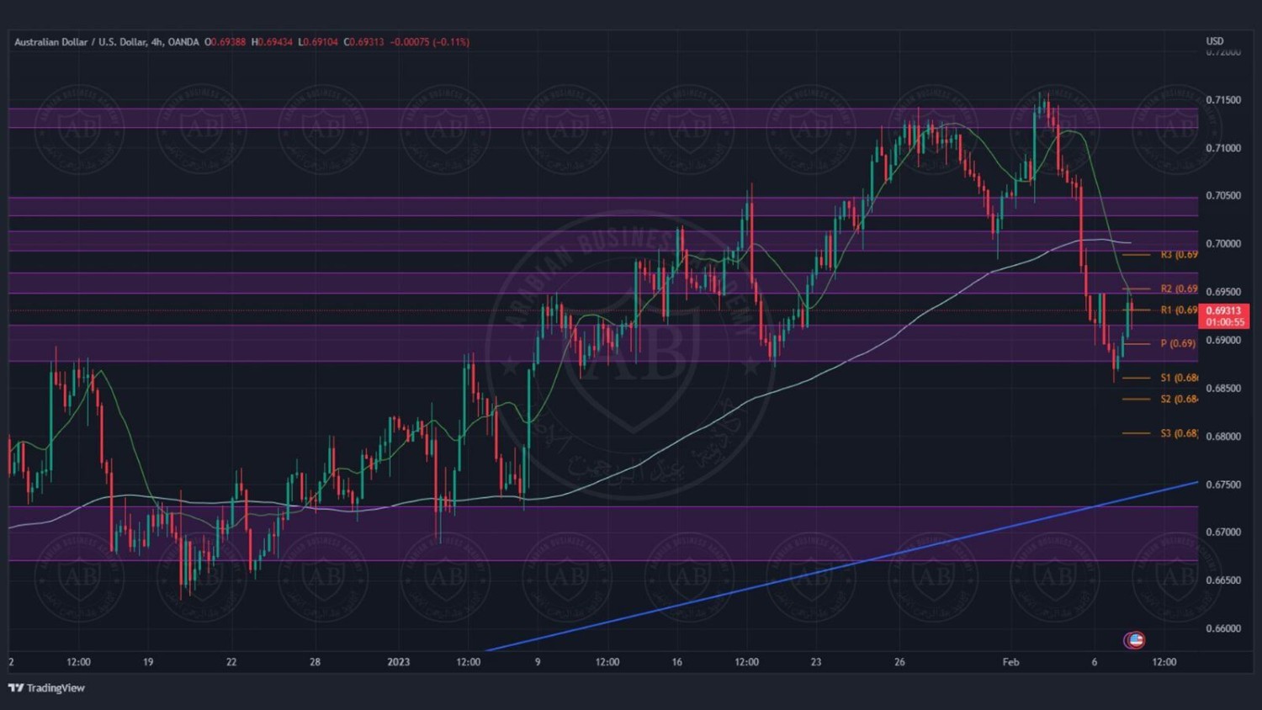Click the 0.66000 price axis label

[1223, 628]
